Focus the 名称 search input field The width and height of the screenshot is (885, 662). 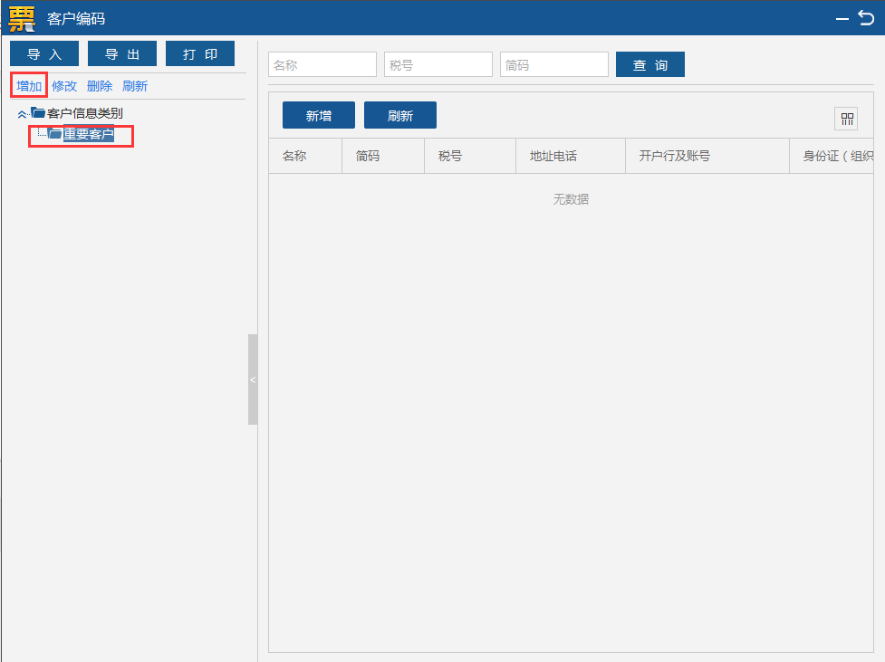click(x=322, y=64)
